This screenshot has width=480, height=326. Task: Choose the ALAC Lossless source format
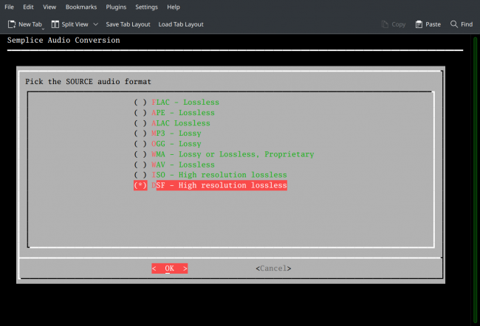pyautogui.click(x=140, y=123)
